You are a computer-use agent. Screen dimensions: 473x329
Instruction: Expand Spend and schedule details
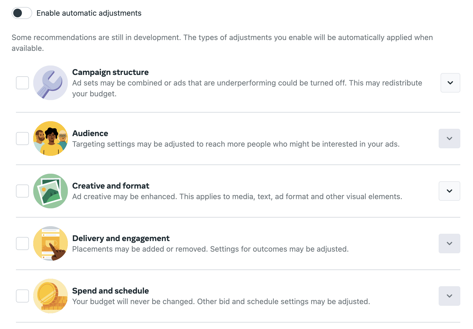(449, 296)
